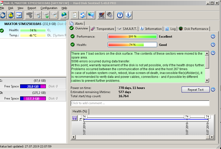
Task: Click the status text scrollbar down arrow
Action: 207,80
